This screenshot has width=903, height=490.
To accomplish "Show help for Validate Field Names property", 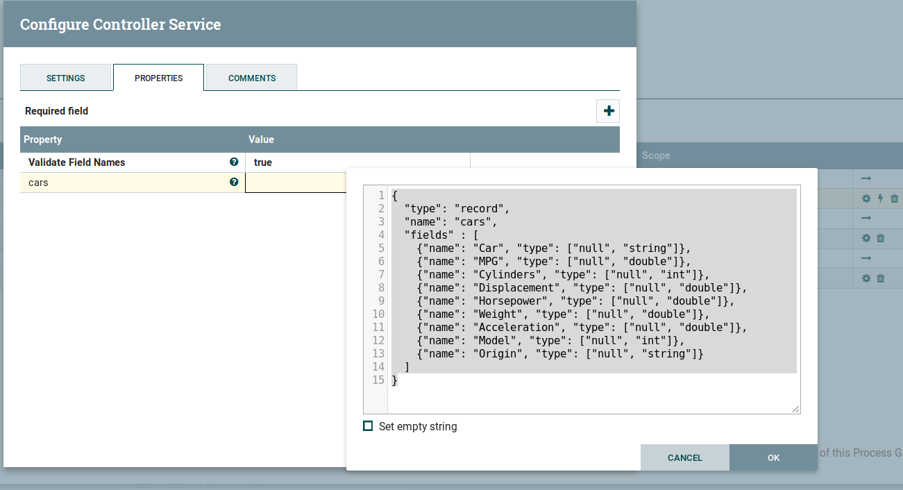I will pos(234,162).
